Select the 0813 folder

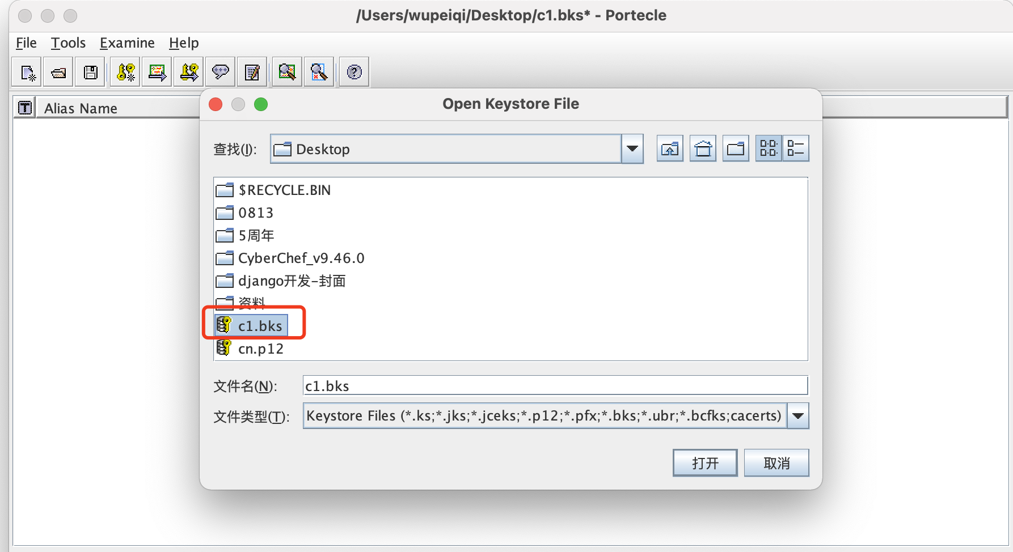(x=244, y=213)
